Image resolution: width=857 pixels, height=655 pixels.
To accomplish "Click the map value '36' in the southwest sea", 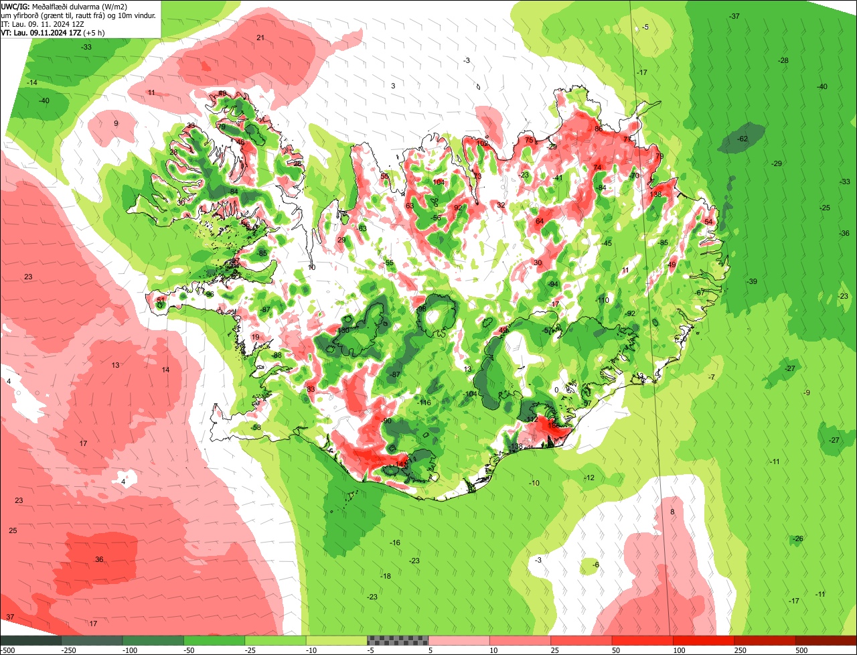I will point(99,559).
